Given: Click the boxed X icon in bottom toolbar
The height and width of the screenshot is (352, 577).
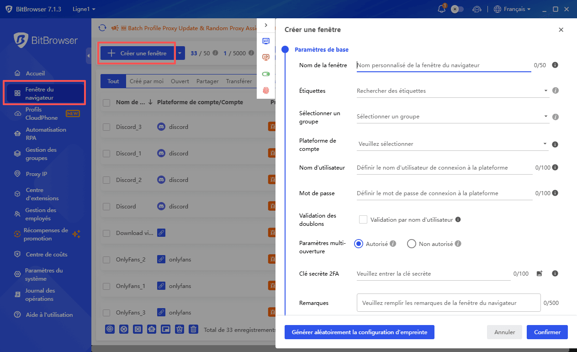Looking at the screenshot, I should pyautogui.click(x=138, y=329).
